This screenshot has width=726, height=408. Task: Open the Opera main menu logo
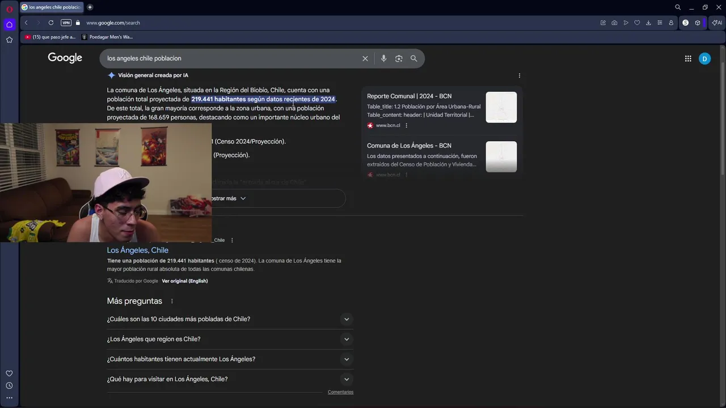[x=9, y=8]
